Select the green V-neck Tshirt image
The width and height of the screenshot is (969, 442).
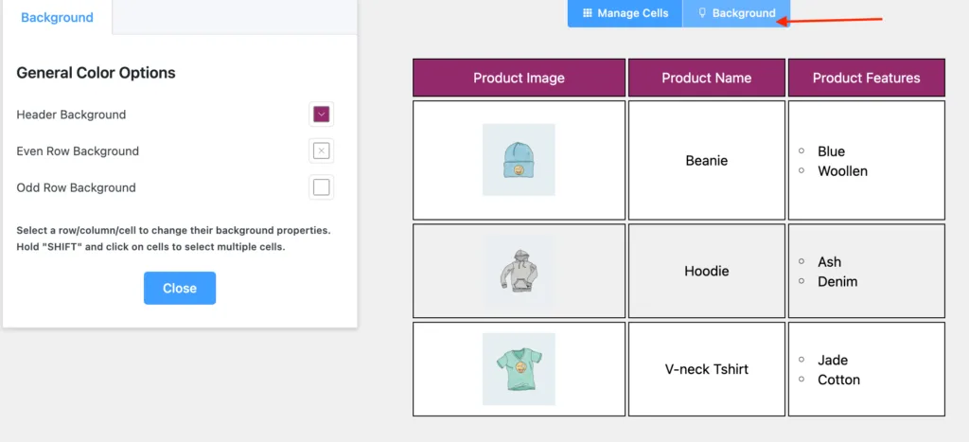519,369
